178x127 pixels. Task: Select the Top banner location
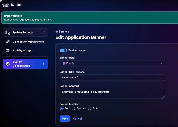click(x=61, y=108)
